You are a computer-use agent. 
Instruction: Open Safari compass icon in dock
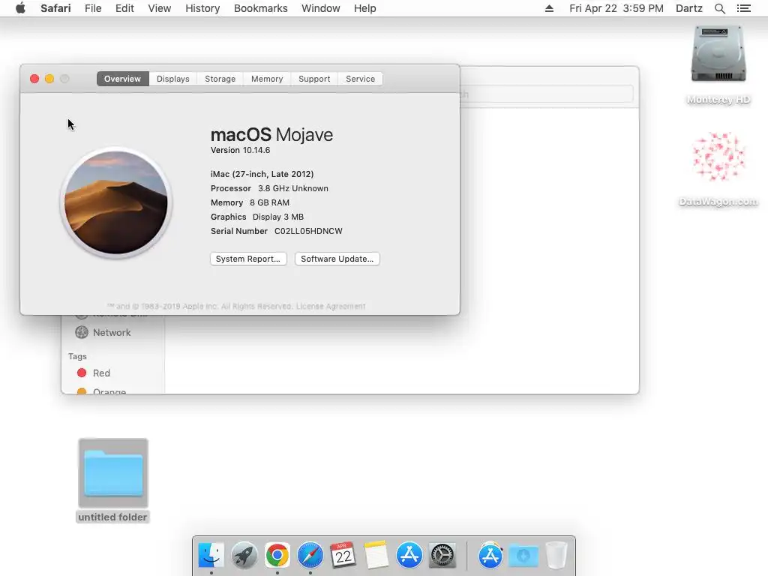pyautogui.click(x=310, y=555)
